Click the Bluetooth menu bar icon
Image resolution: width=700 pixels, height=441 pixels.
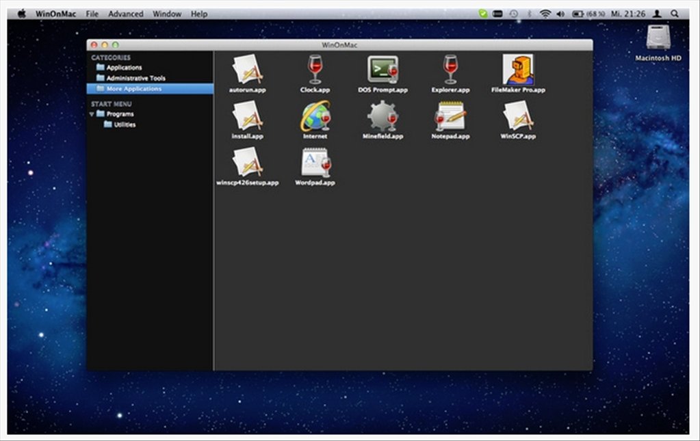point(530,14)
